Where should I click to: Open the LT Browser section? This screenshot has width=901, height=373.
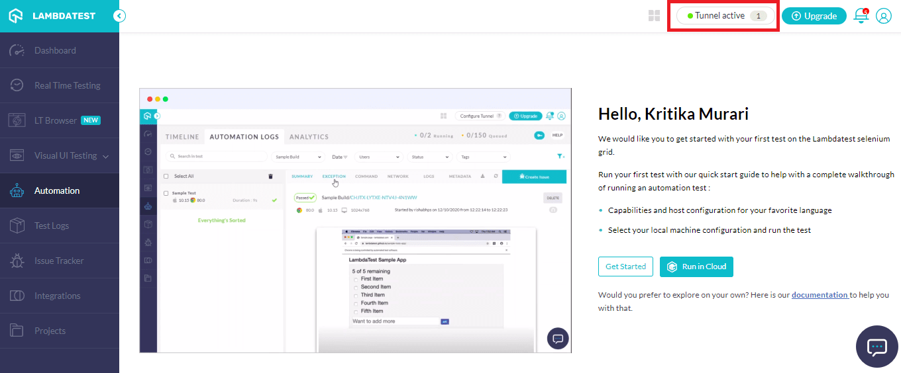[60, 120]
